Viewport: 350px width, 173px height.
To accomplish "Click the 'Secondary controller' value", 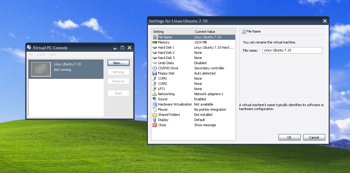I will coord(209,68).
